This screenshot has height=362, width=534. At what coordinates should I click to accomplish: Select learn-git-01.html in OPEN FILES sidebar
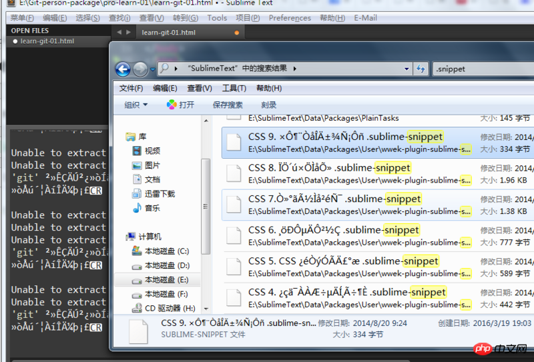(47, 41)
